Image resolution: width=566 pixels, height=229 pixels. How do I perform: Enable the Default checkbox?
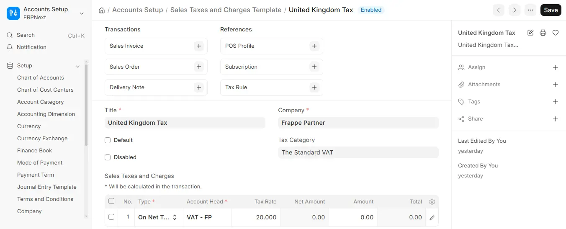pyautogui.click(x=108, y=140)
